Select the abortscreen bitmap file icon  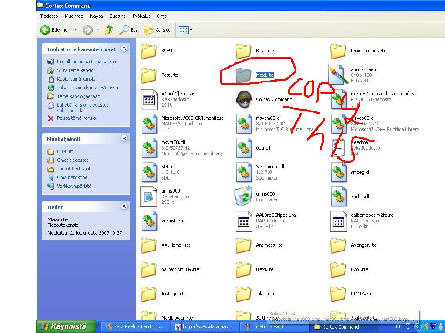tap(338, 75)
